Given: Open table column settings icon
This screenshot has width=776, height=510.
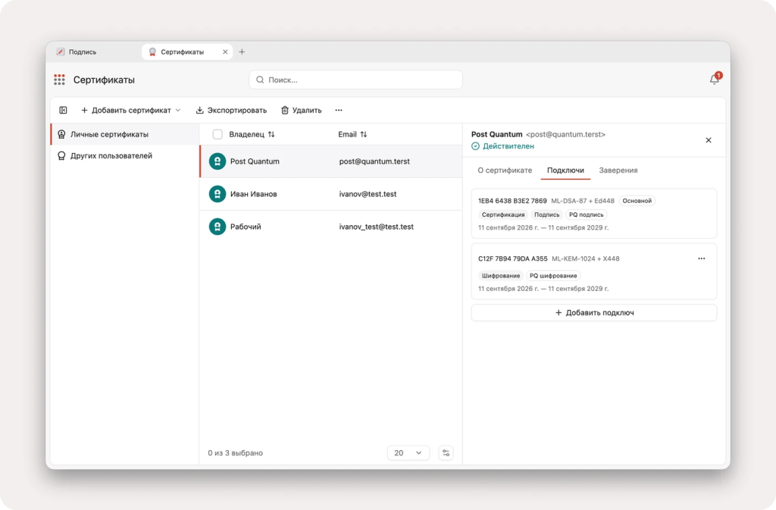Looking at the screenshot, I should (446, 453).
